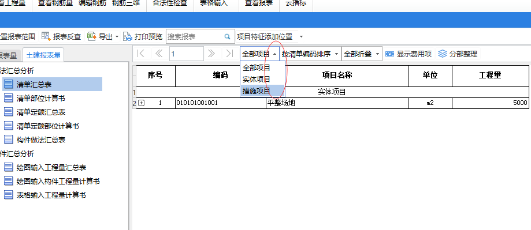
Task: Select 清单定额汇总表 report
Action: tap(41, 112)
